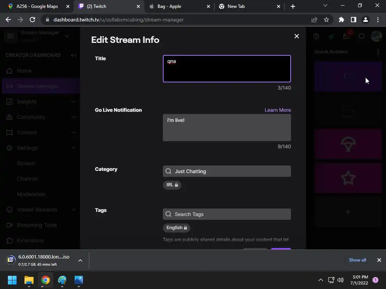Open the Windows Start menu
Screen dimensions: 386x289
click(x=12, y=280)
